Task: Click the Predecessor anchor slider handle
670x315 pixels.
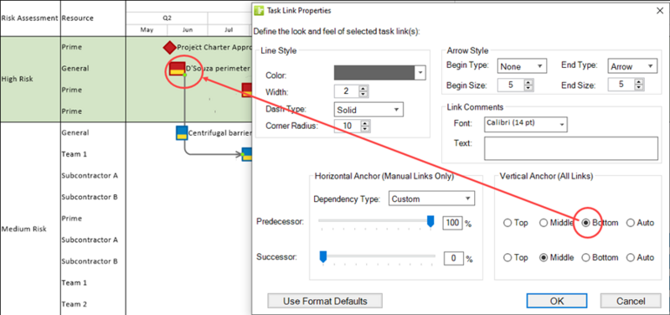Action: click(430, 221)
